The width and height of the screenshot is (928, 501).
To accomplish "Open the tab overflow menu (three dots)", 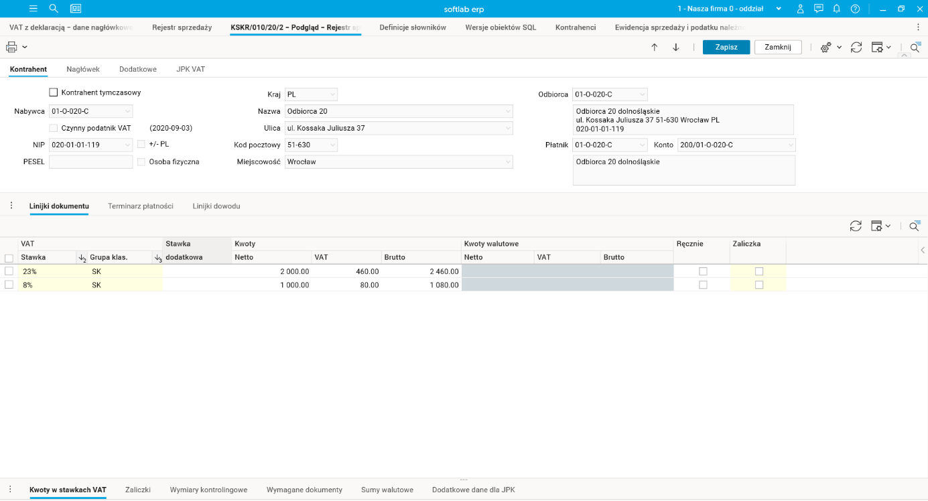I will 918,27.
